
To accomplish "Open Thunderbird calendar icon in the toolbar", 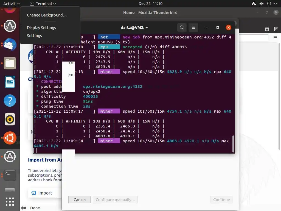I will point(267,29).
